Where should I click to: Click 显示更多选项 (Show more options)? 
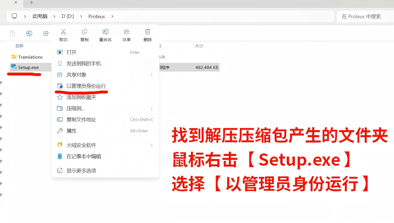point(81,171)
